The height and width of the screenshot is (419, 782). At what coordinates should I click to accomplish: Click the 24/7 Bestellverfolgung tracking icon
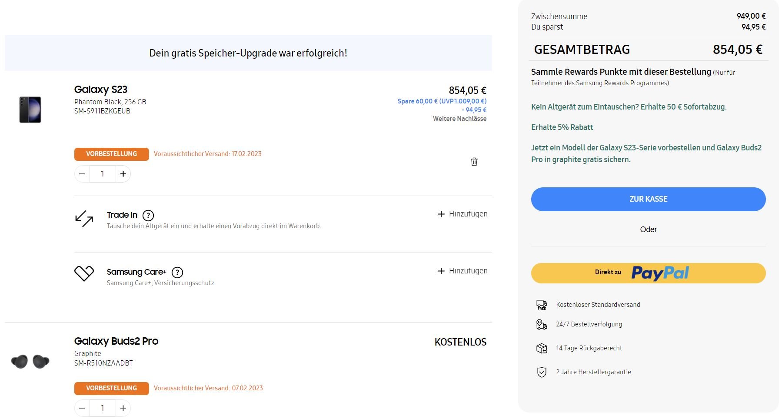(x=542, y=324)
